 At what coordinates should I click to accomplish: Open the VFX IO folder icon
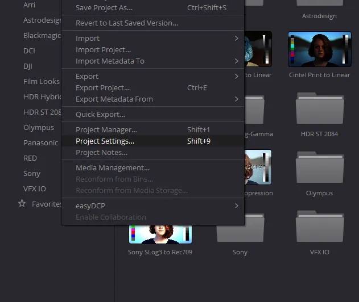coord(320,227)
